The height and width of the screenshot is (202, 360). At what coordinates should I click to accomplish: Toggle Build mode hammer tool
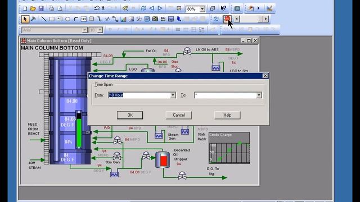click(33, 19)
